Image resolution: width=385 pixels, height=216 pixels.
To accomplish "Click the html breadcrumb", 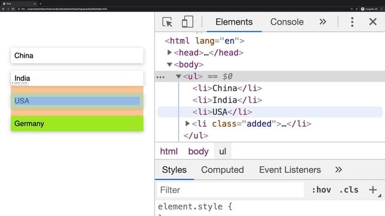I will [x=168, y=151].
